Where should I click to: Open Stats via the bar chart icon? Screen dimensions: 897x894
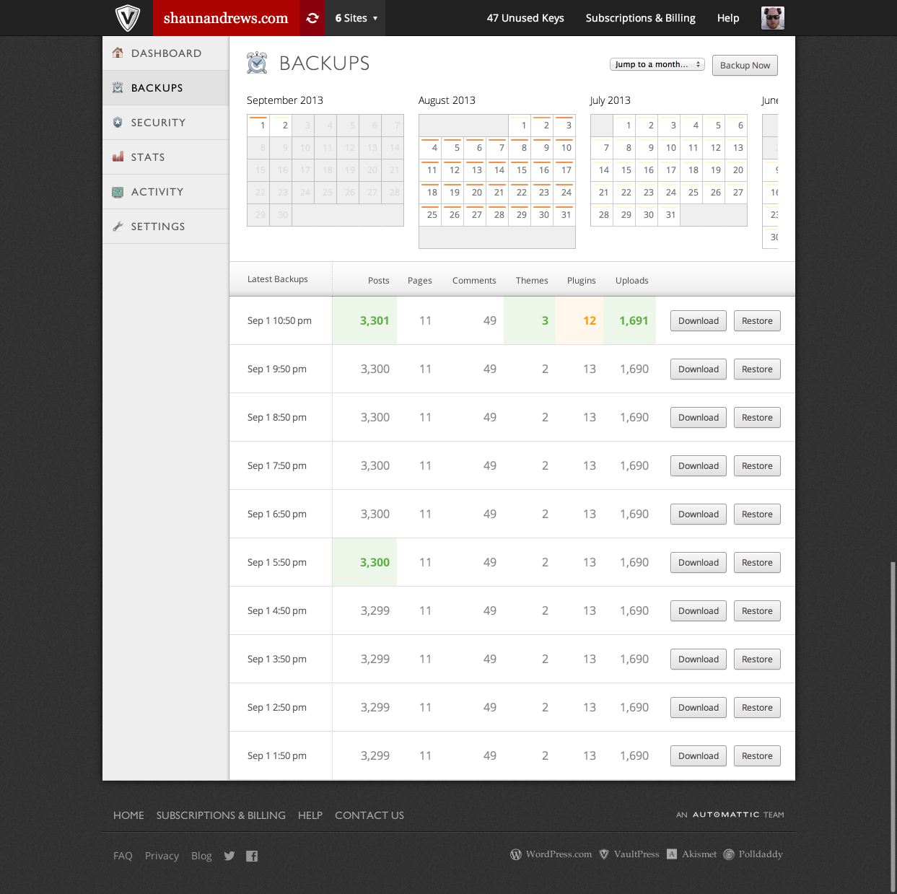[118, 156]
